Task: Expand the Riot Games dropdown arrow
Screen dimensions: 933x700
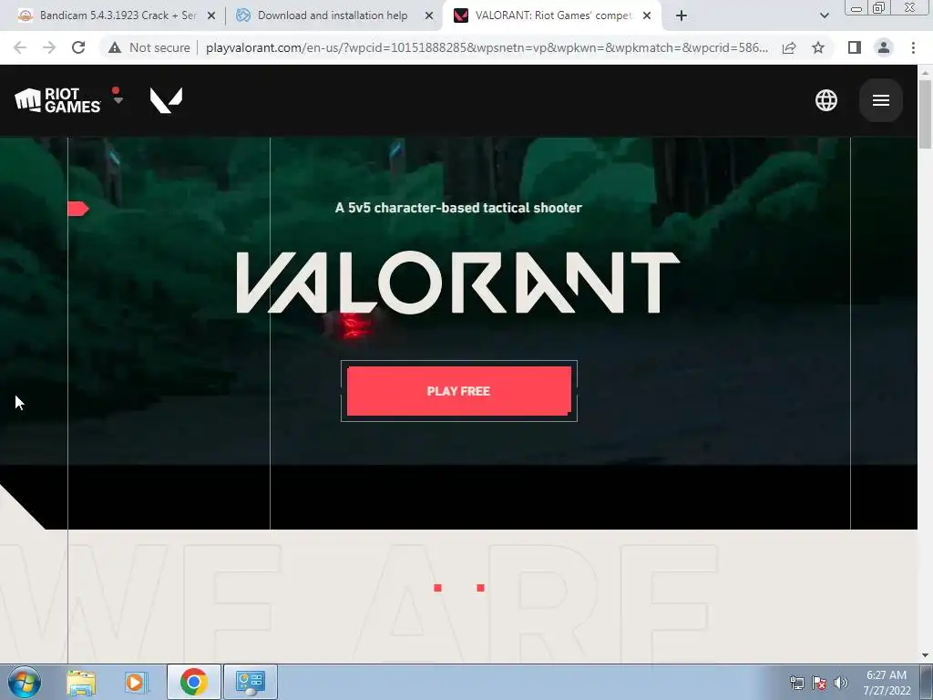Action: click(118, 99)
